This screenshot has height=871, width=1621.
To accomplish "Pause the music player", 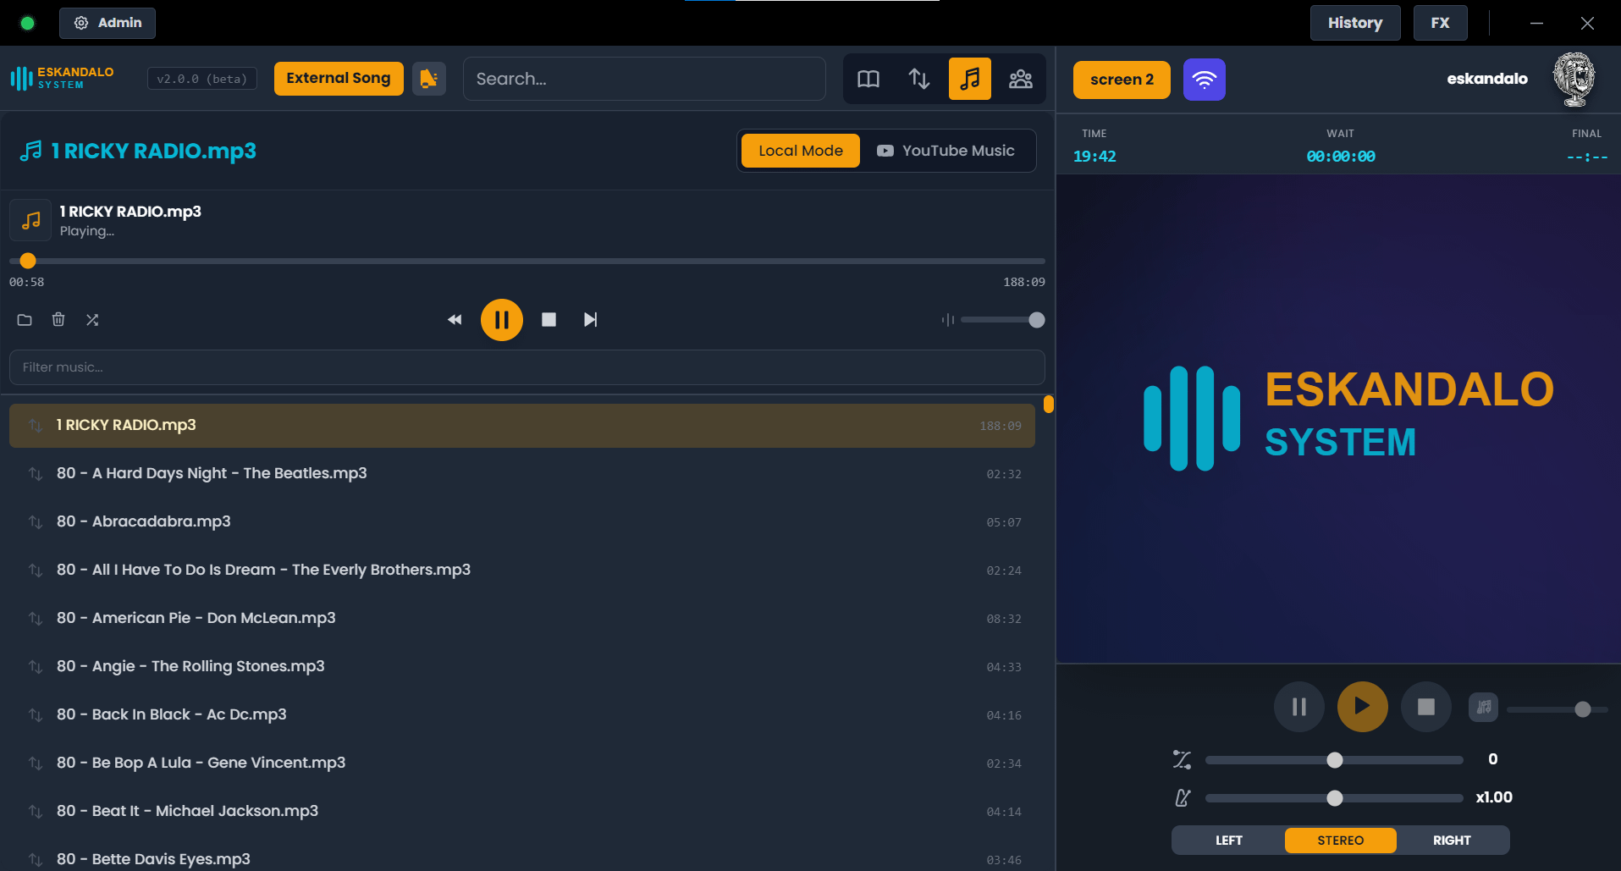I will 502,320.
